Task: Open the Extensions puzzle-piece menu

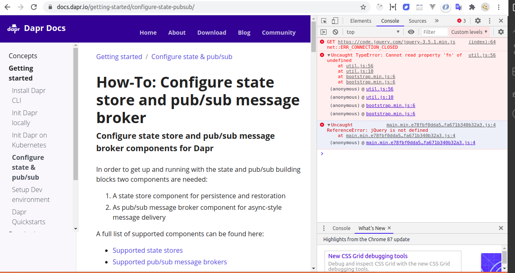Action: tap(472, 7)
